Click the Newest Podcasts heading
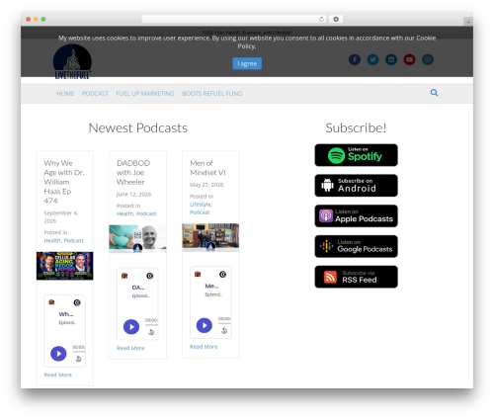Screen dimensions: 494x418 tap(138, 127)
